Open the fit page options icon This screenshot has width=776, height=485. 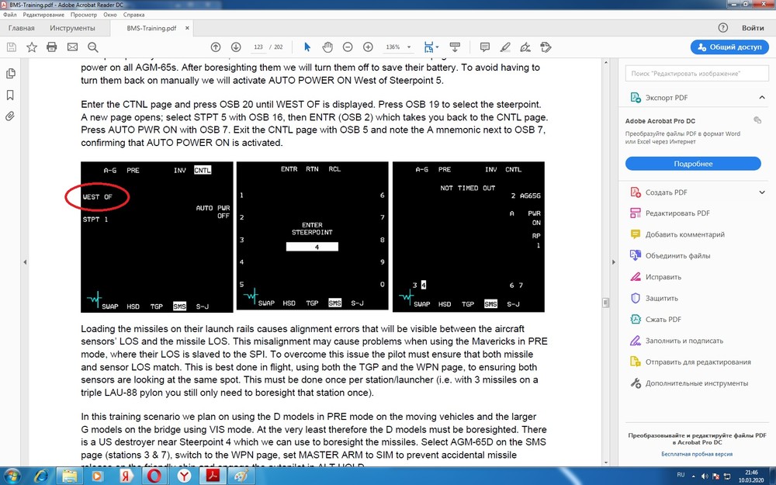pos(430,47)
